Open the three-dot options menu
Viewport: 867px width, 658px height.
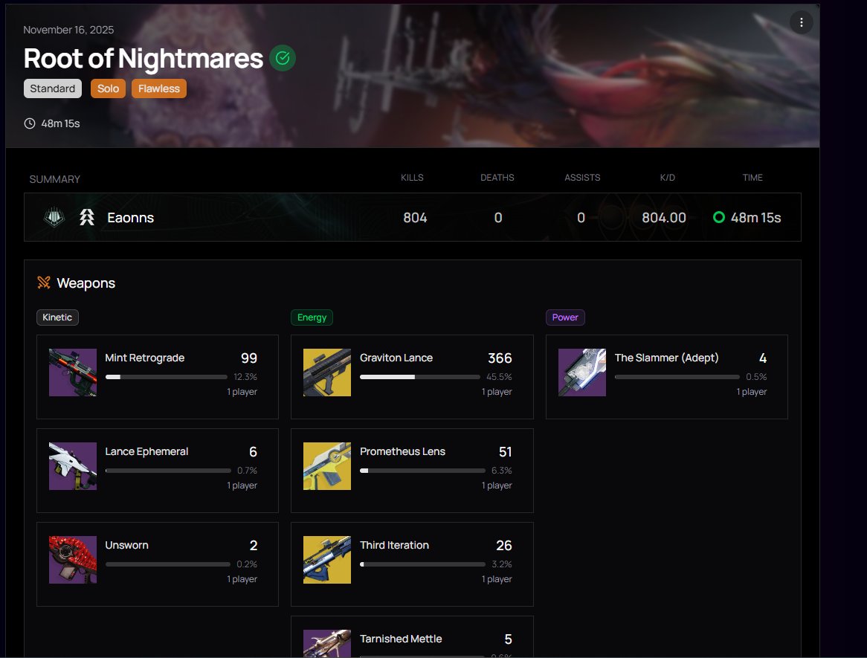[x=801, y=22]
